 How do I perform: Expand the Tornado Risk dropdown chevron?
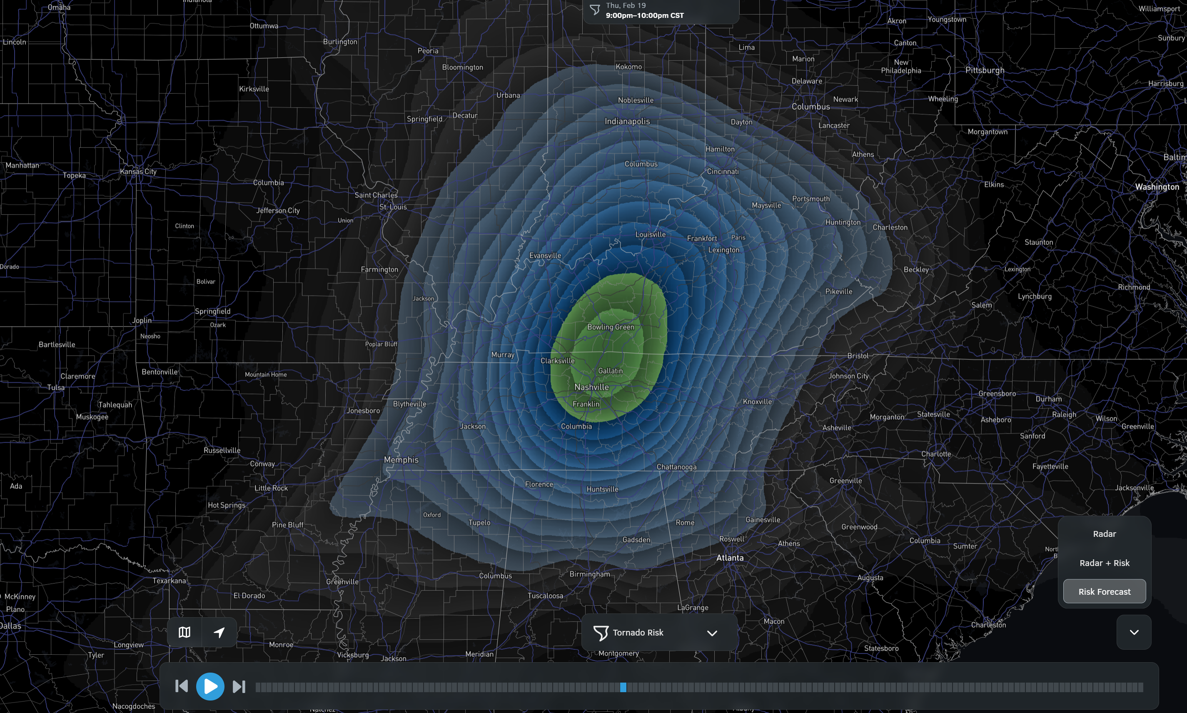[x=712, y=633]
